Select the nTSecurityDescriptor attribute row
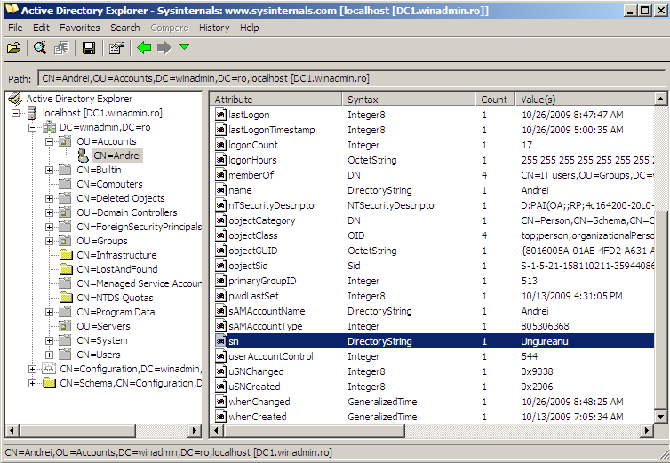The width and height of the screenshot is (670, 463). tap(434, 205)
